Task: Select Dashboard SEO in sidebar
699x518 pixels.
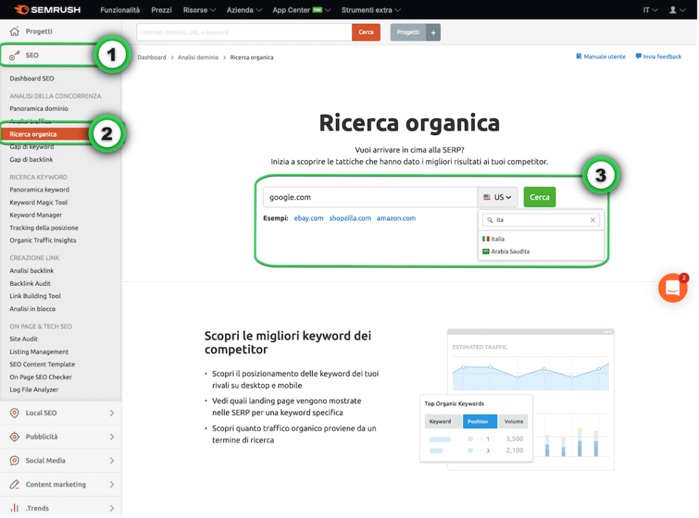Action: (31, 78)
